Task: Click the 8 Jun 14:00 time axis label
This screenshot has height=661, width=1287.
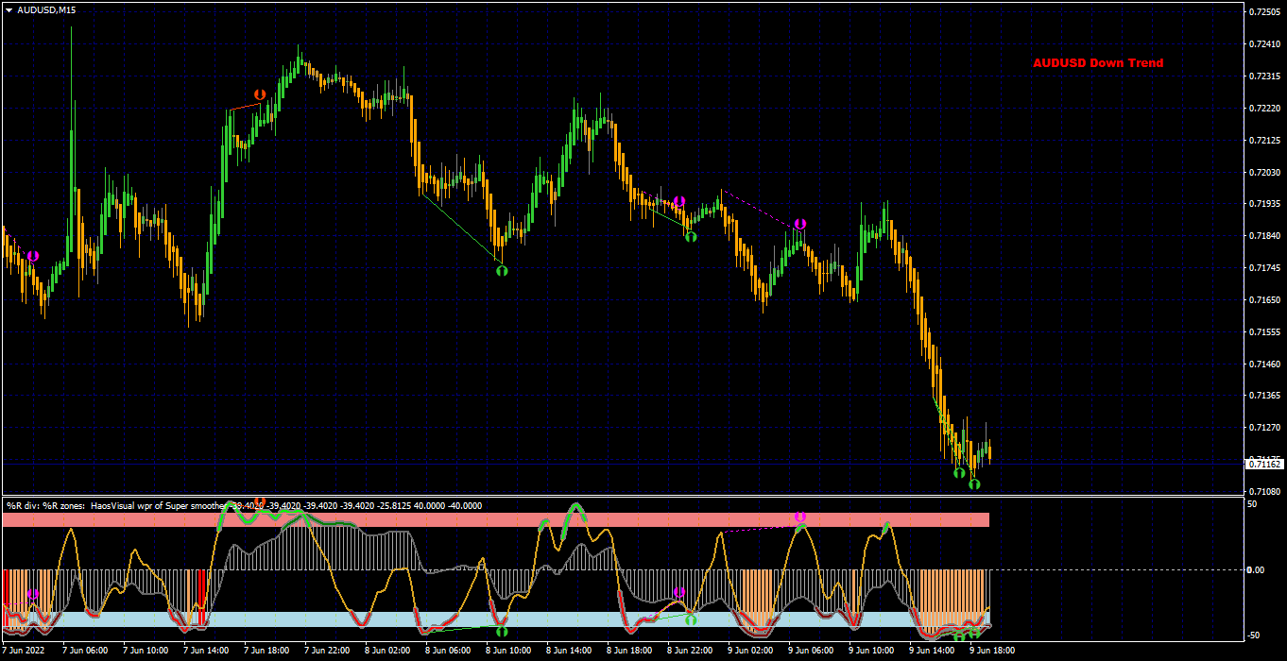Action: pyautogui.click(x=569, y=651)
